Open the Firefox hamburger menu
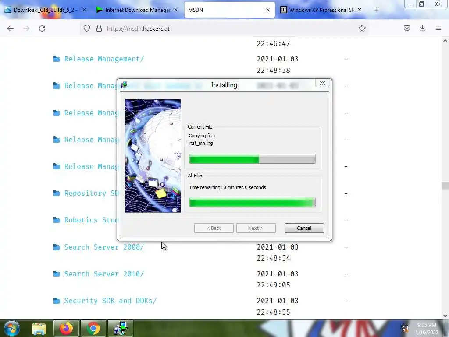This screenshot has width=449, height=337. [438, 28]
